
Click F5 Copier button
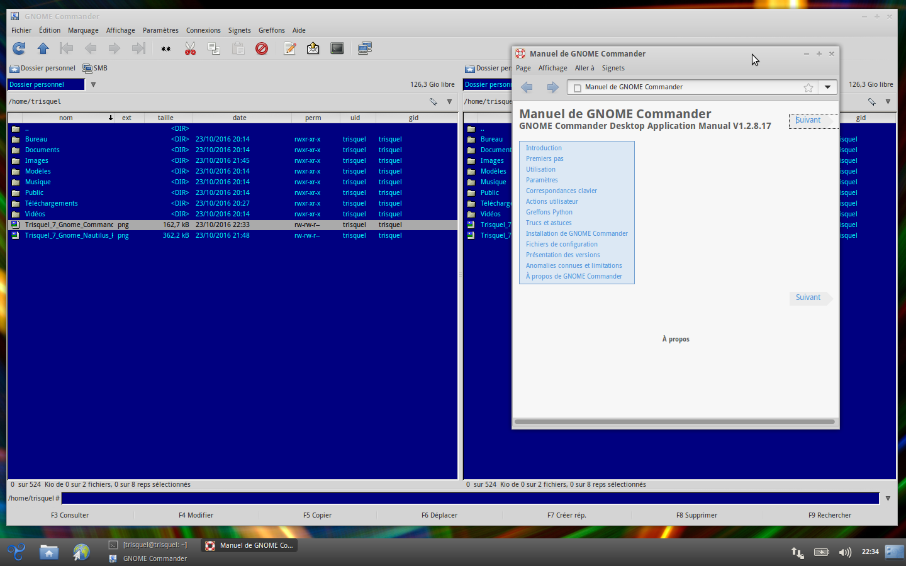coord(317,515)
